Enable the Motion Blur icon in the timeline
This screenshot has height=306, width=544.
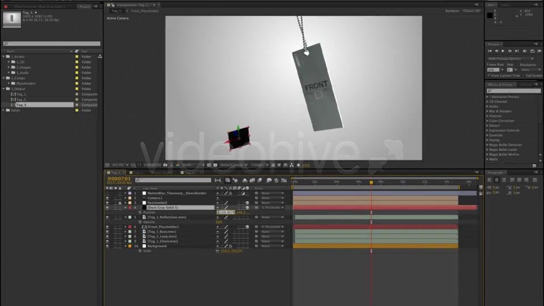click(x=260, y=180)
